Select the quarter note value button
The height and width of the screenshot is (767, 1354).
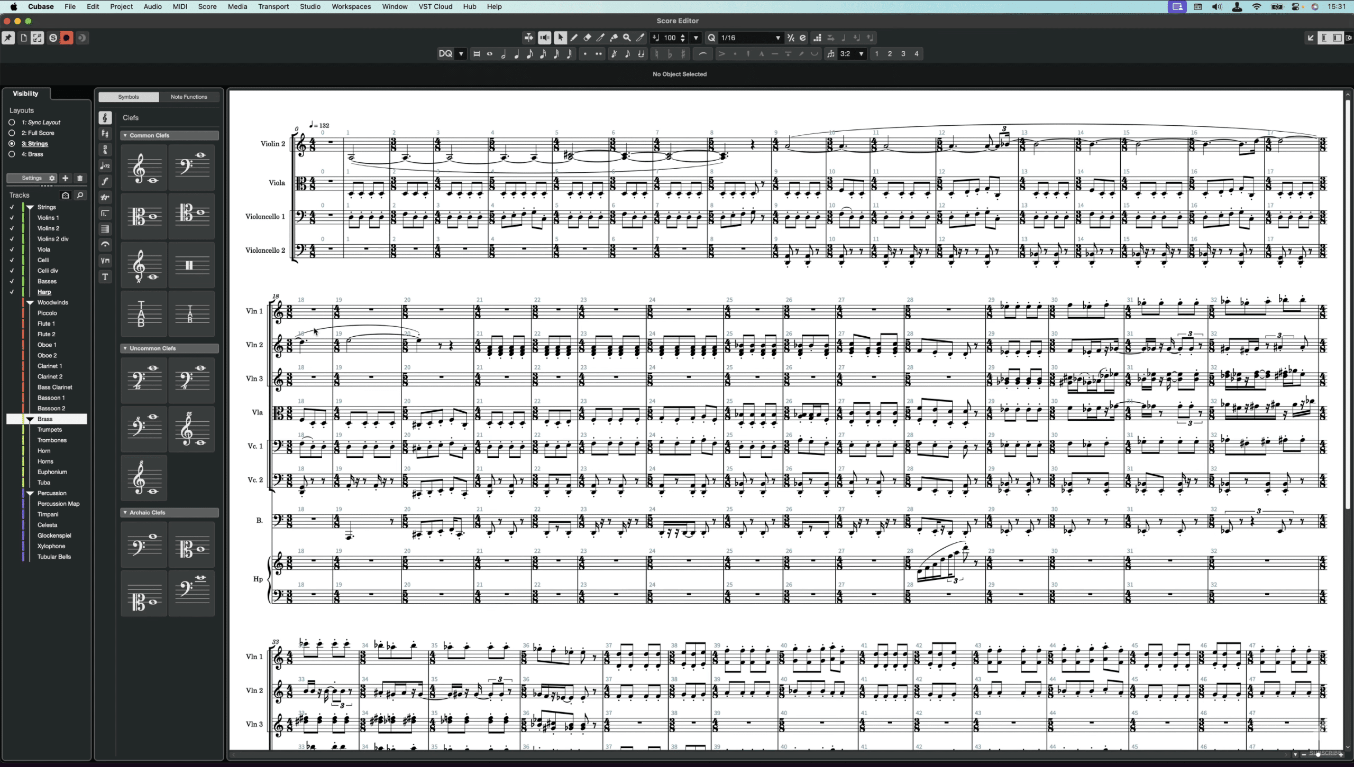[516, 54]
